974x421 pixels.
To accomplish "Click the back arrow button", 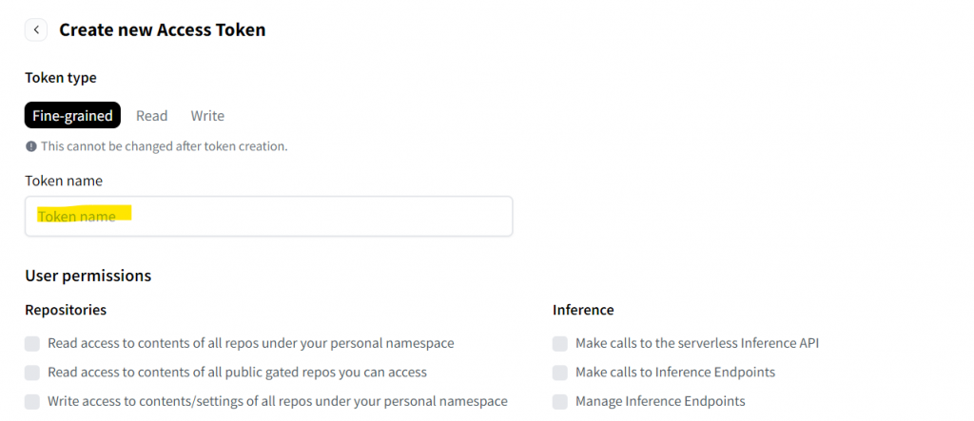I will coord(36,30).
